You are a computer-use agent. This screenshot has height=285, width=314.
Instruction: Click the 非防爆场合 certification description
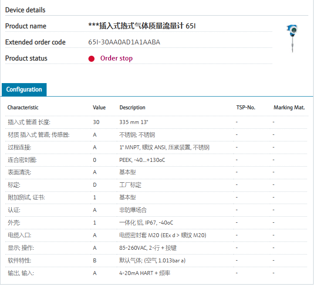pos(133,210)
